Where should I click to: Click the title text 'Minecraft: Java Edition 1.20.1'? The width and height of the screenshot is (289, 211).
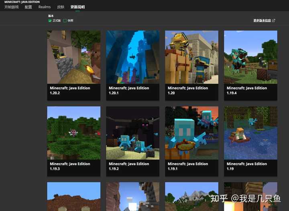[x=129, y=90]
